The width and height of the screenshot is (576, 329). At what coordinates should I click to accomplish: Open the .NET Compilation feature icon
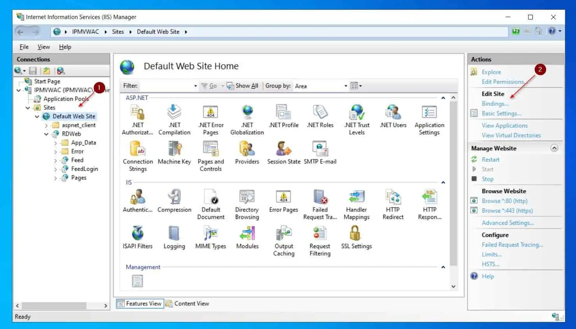(174, 120)
